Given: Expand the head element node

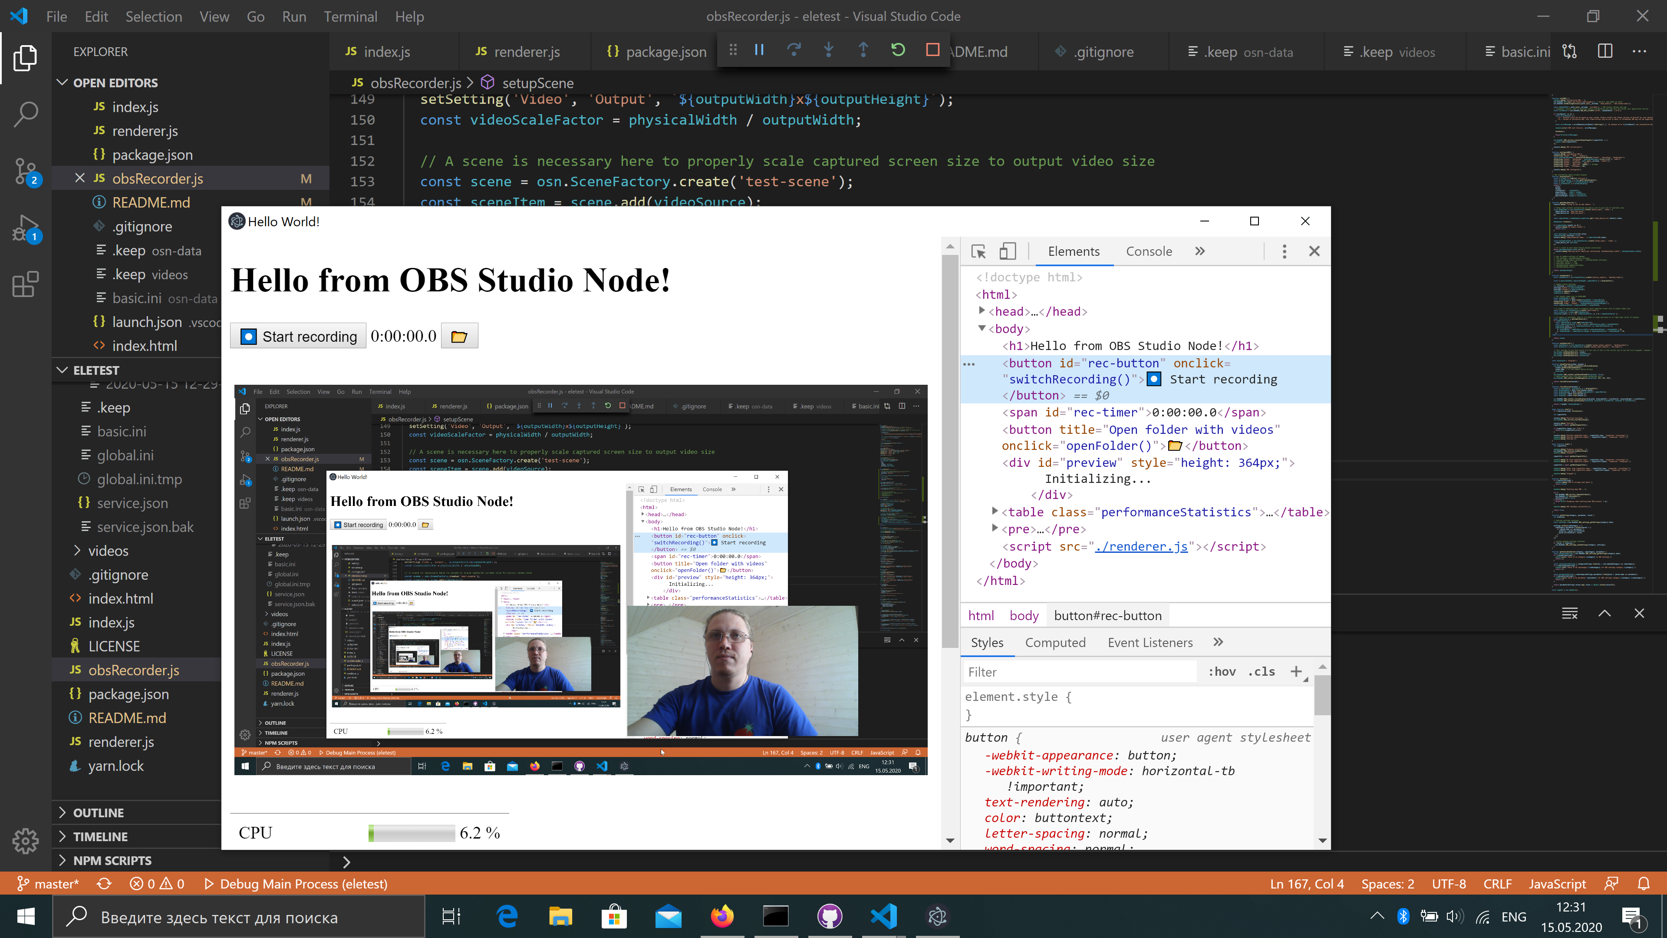Looking at the screenshot, I should (x=982, y=311).
